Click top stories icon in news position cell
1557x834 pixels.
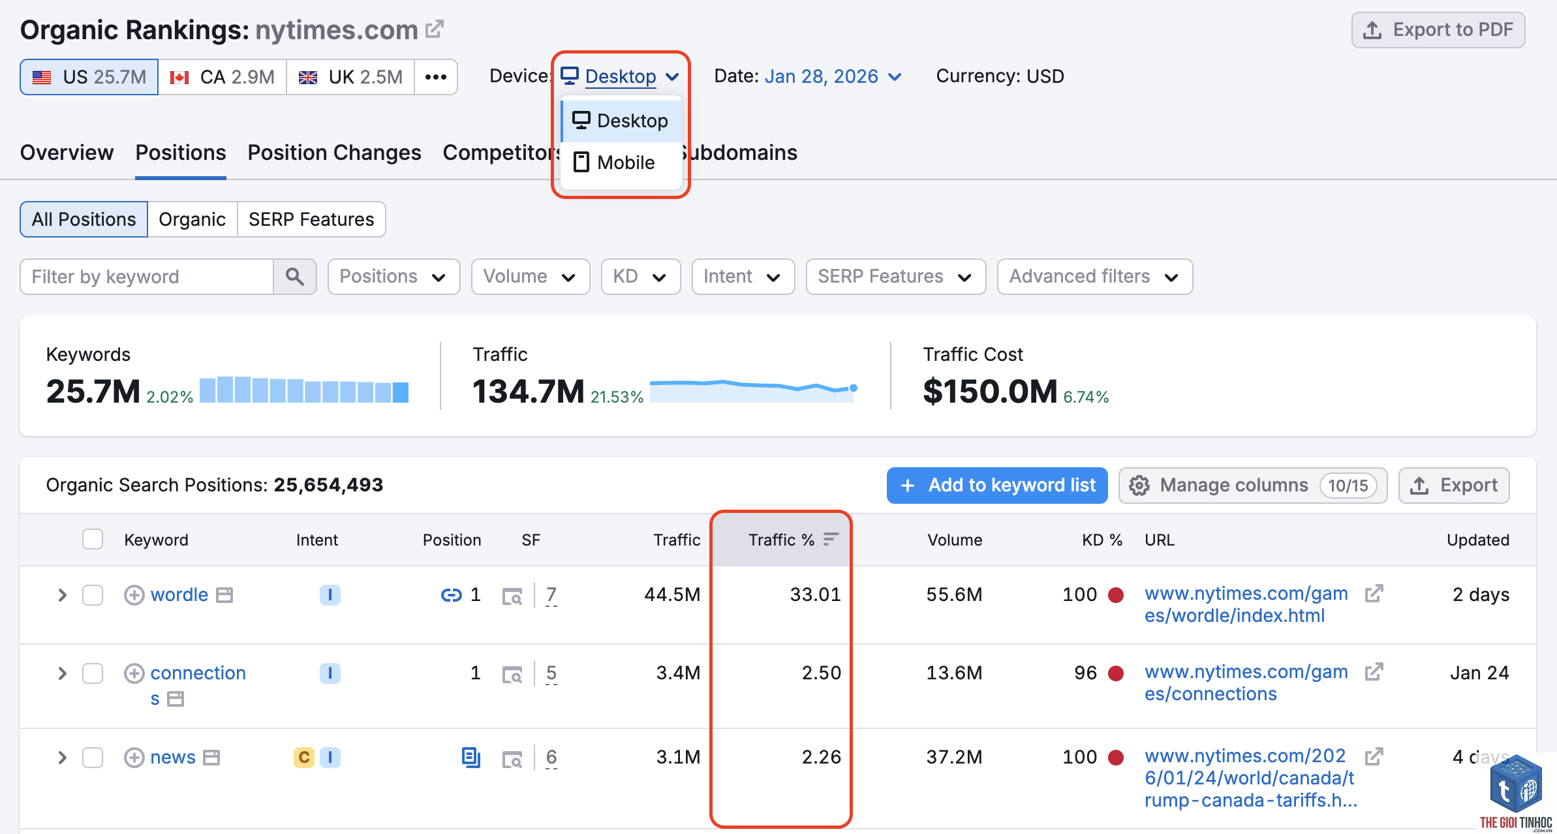tap(470, 757)
